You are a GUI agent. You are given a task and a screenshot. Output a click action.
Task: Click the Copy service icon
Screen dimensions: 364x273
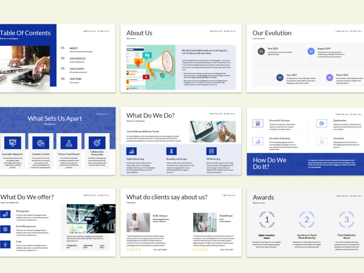coord(5,245)
